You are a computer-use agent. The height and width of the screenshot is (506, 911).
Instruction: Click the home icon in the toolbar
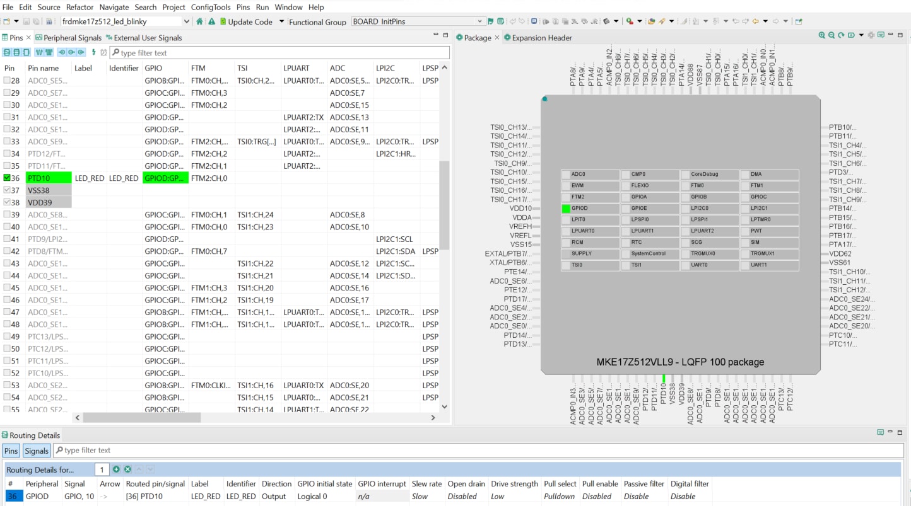[200, 21]
